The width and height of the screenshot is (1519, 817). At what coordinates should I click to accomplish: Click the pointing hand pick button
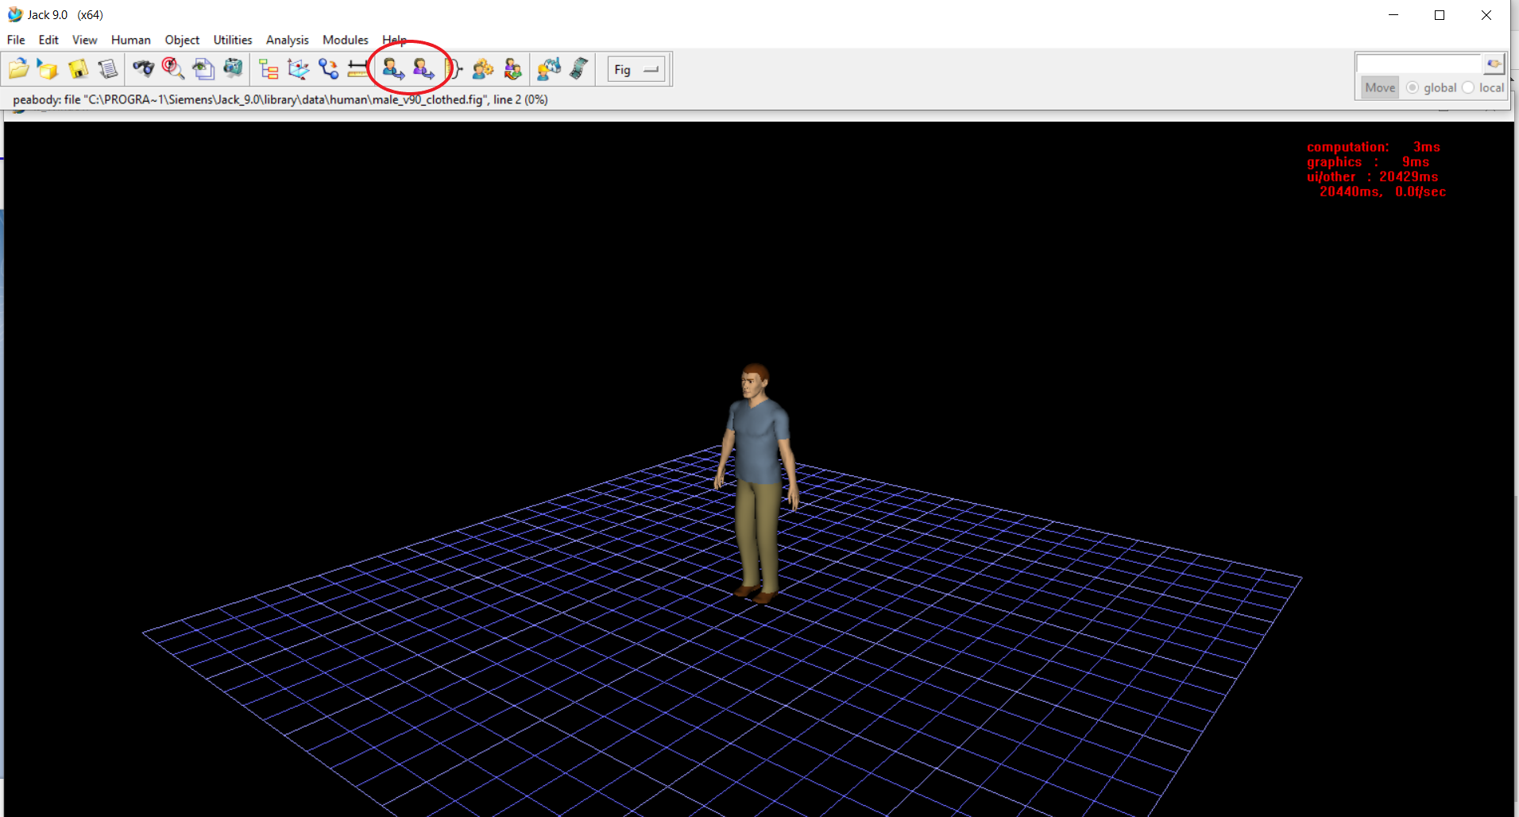[1494, 64]
